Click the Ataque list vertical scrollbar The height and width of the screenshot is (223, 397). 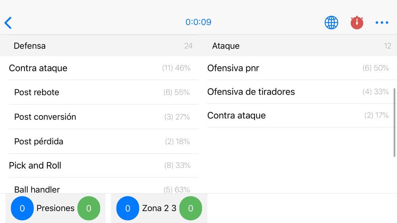pos(395,122)
